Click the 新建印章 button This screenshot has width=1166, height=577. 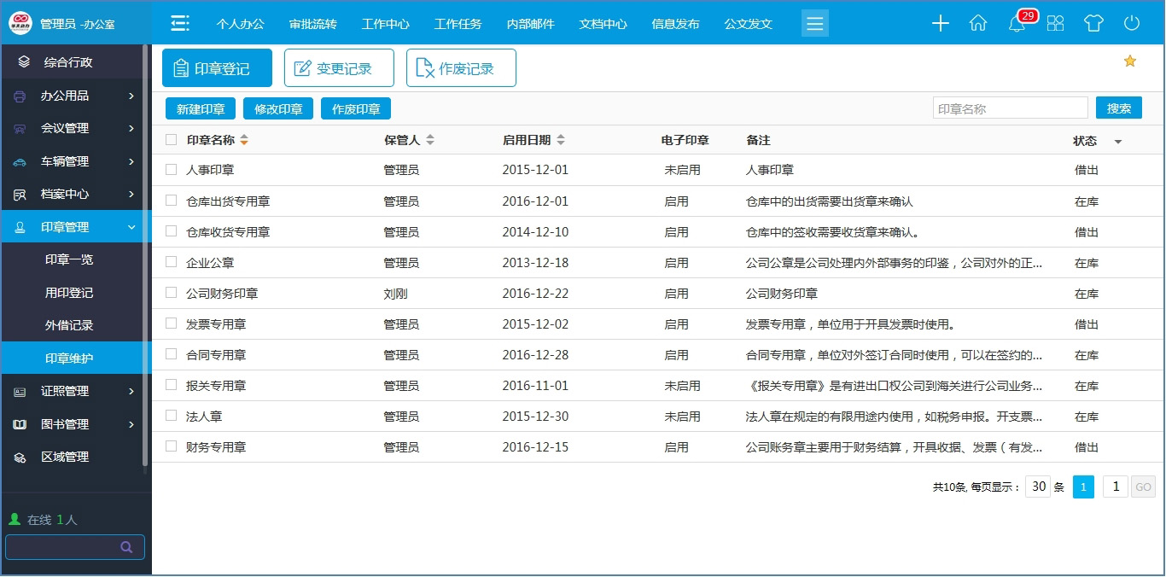click(x=200, y=108)
